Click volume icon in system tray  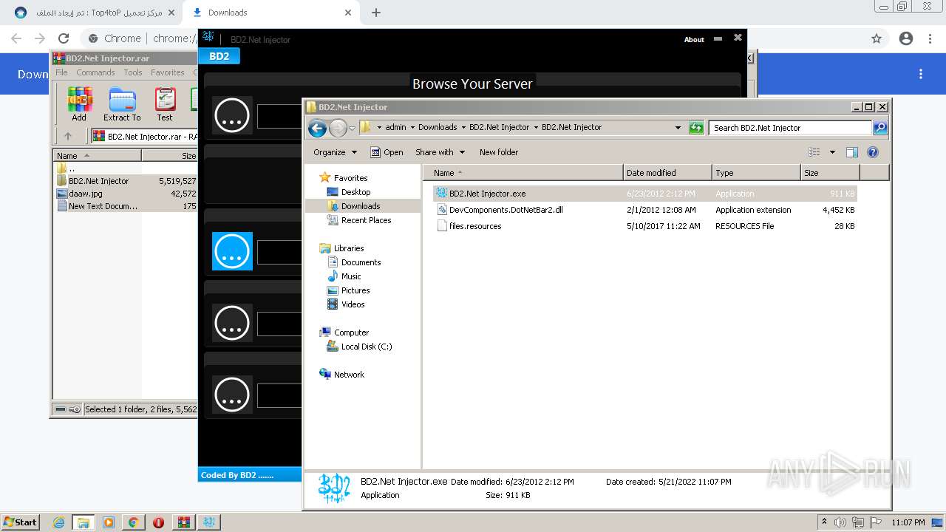tap(840, 522)
